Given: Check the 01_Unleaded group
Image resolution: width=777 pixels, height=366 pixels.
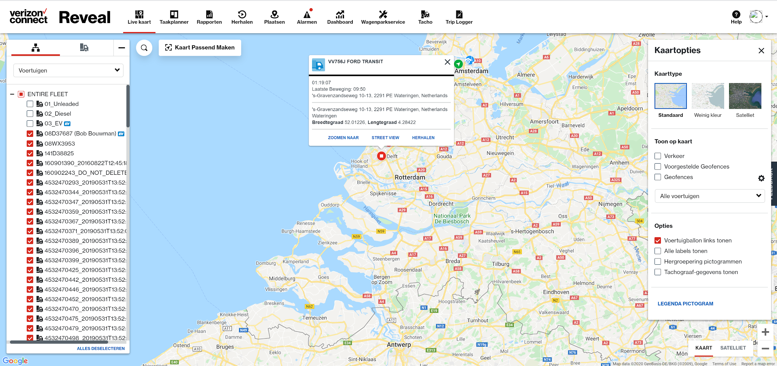Looking at the screenshot, I should pyautogui.click(x=30, y=104).
